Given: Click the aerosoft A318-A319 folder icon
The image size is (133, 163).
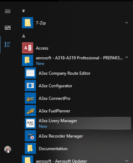Looking at the screenshot, I should tap(27, 60).
